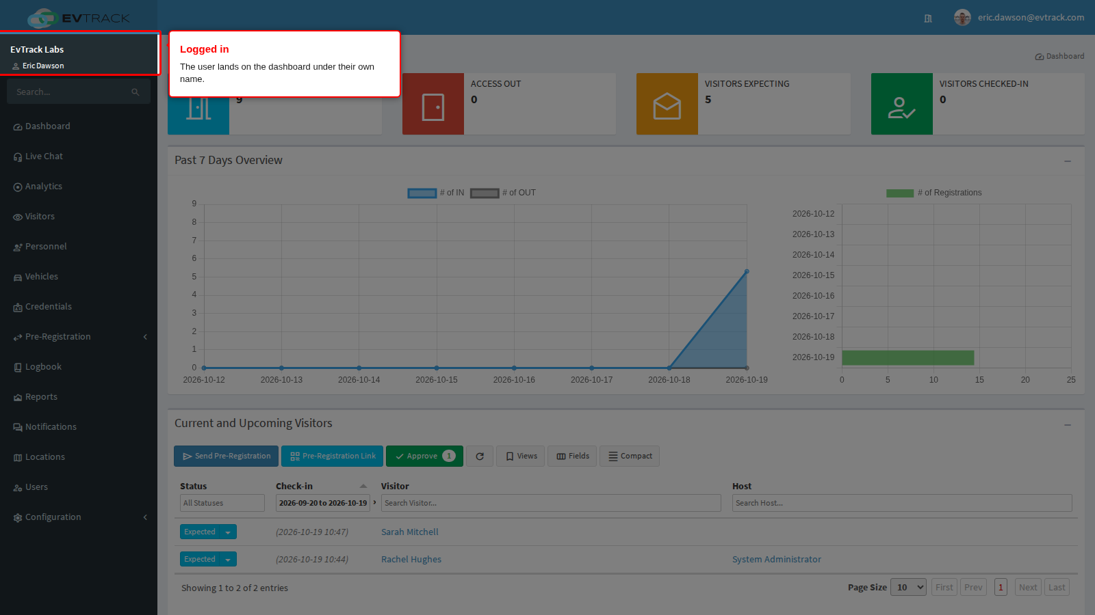Click the Vehicles icon in the sidebar
Image resolution: width=1095 pixels, height=615 pixels.
tap(18, 277)
